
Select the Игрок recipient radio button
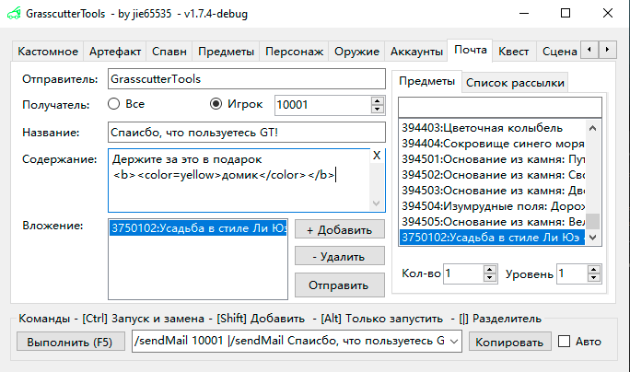[x=216, y=104]
